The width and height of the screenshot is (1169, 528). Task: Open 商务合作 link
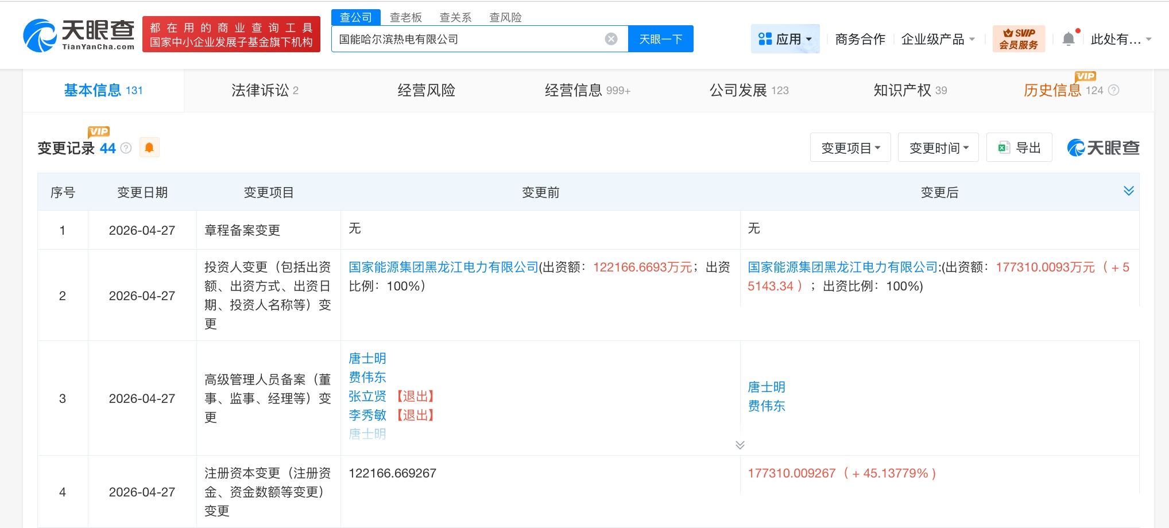(860, 39)
